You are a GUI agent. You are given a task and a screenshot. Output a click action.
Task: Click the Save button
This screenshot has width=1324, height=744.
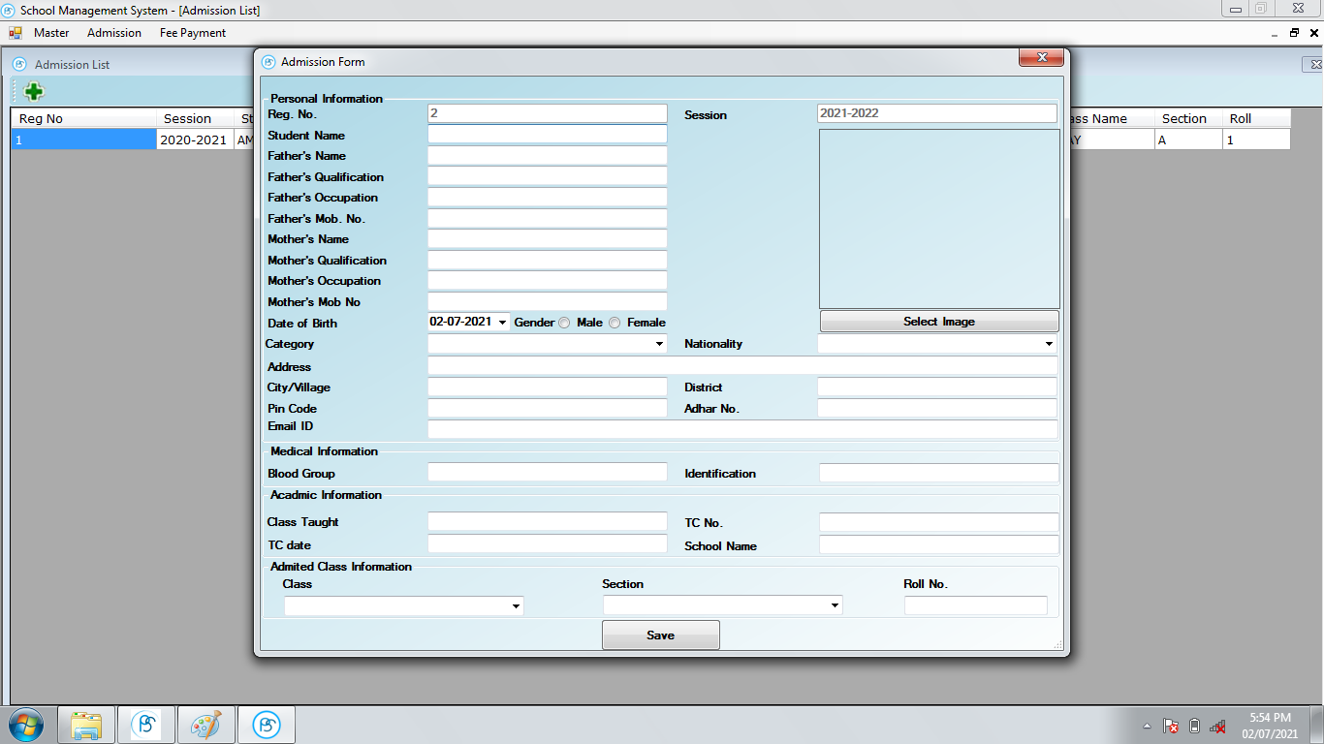click(x=660, y=635)
